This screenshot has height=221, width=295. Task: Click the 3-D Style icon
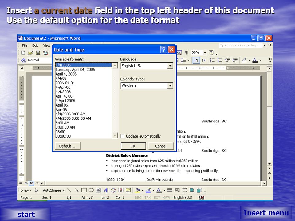tap(199, 190)
